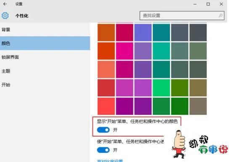233x162 pixels.
Task: Choose the dark sea green swatch in bottom row
Action: coord(162,106)
